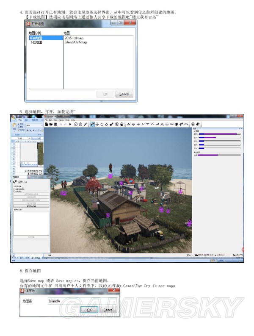The image size is (254, 336).
Task: Select 所有地图 category in open map dialog
Action: click(46, 38)
